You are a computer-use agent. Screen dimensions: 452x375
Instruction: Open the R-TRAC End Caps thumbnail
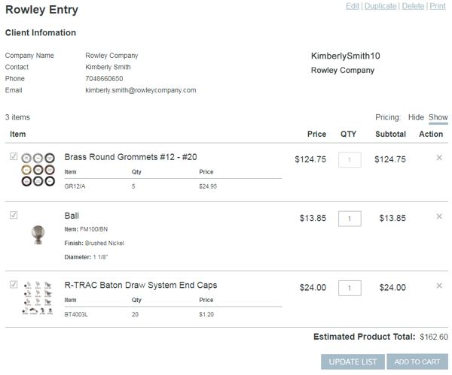[x=38, y=298]
